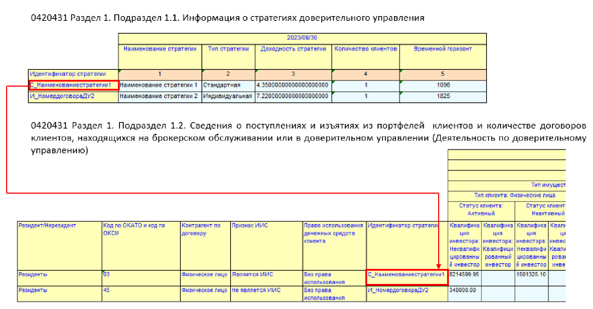Click the amount cell 8214599.95
The image size is (593, 309).
pyautogui.click(x=464, y=275)
